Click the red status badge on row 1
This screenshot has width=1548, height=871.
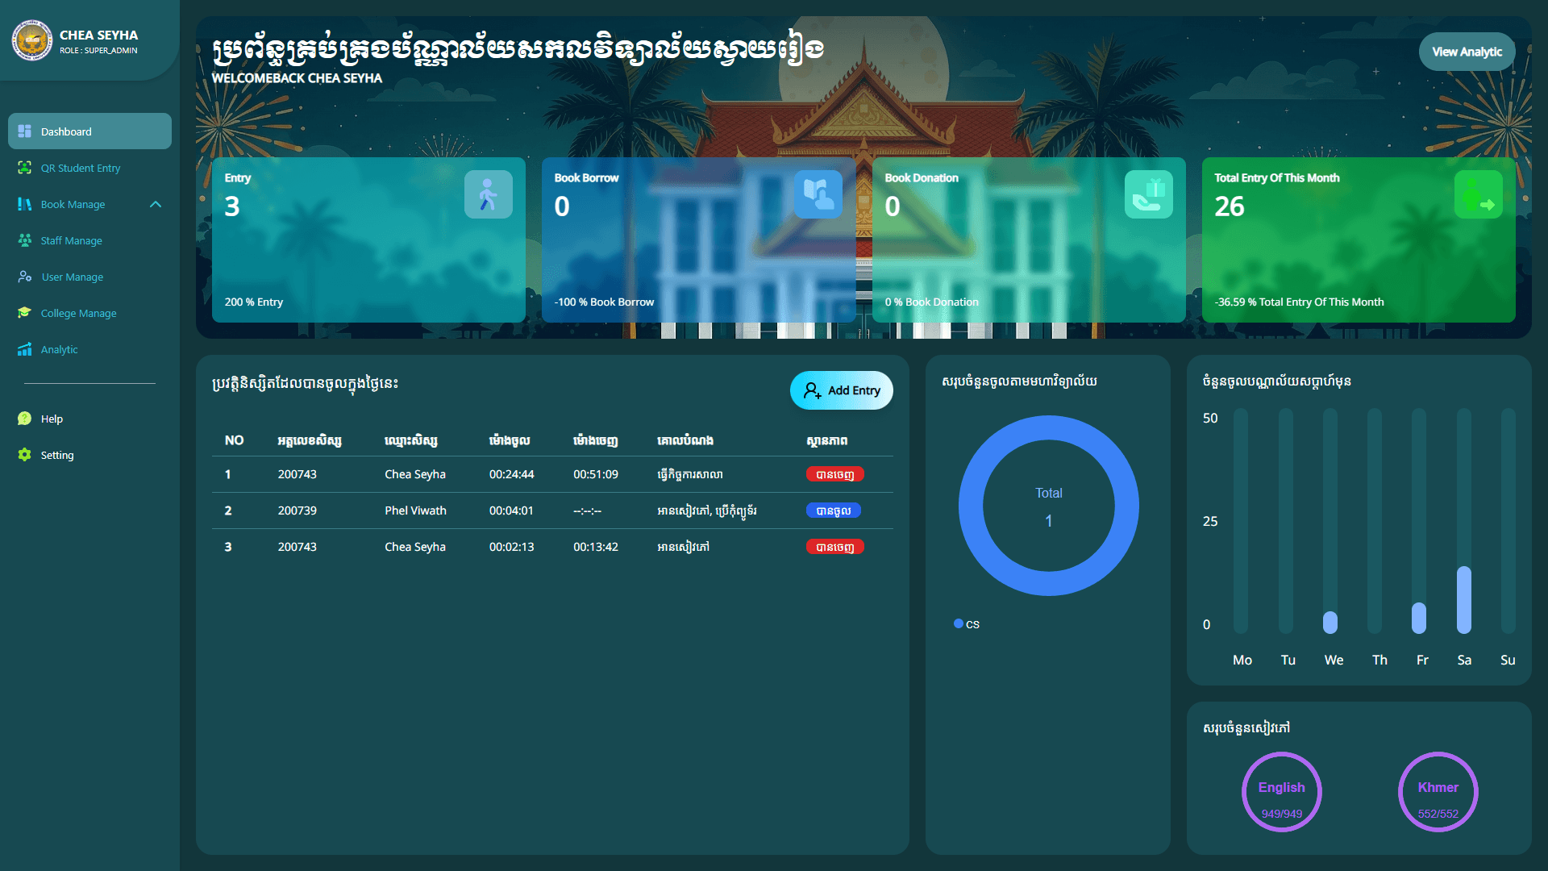coord(834,474)
